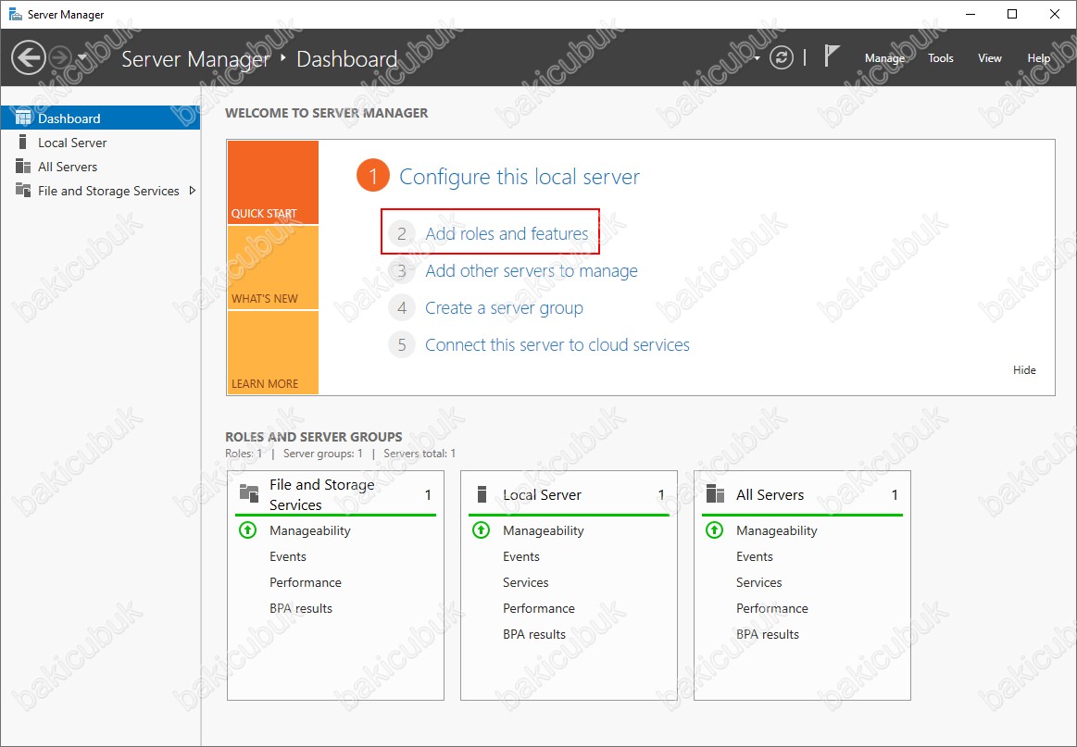Select the WHAT'S NEW tile
The width and height of the screenshot is (1077, 747).
(272, 268)
